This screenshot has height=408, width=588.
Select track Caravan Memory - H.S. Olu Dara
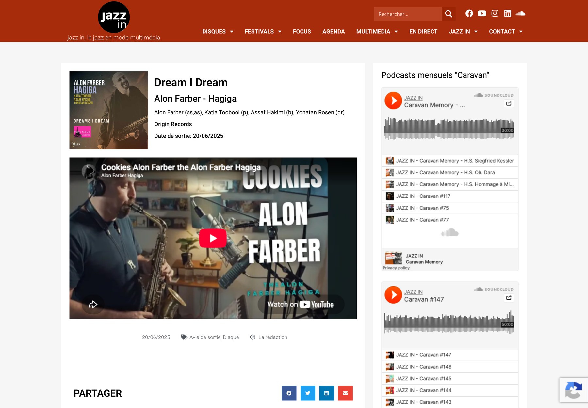450,172
